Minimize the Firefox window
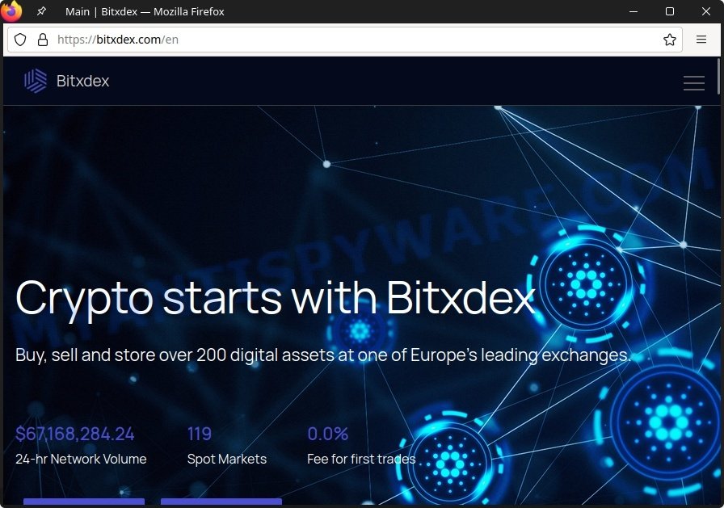 (633, 11)
